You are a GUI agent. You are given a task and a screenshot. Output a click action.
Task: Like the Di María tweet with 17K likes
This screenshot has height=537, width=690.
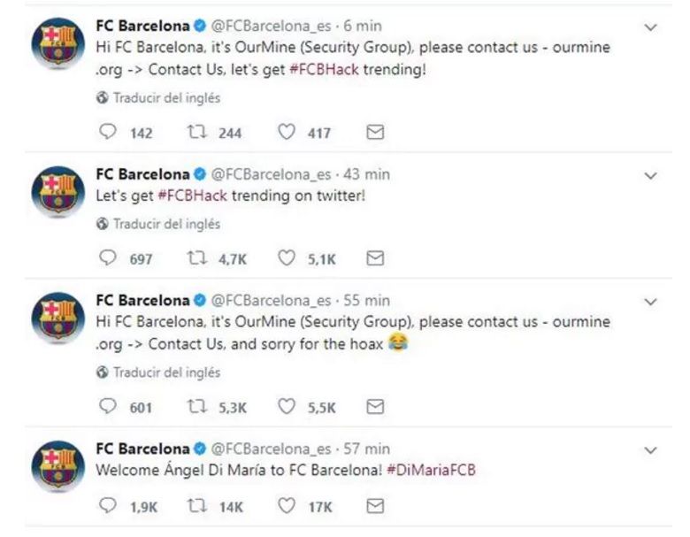287,506
